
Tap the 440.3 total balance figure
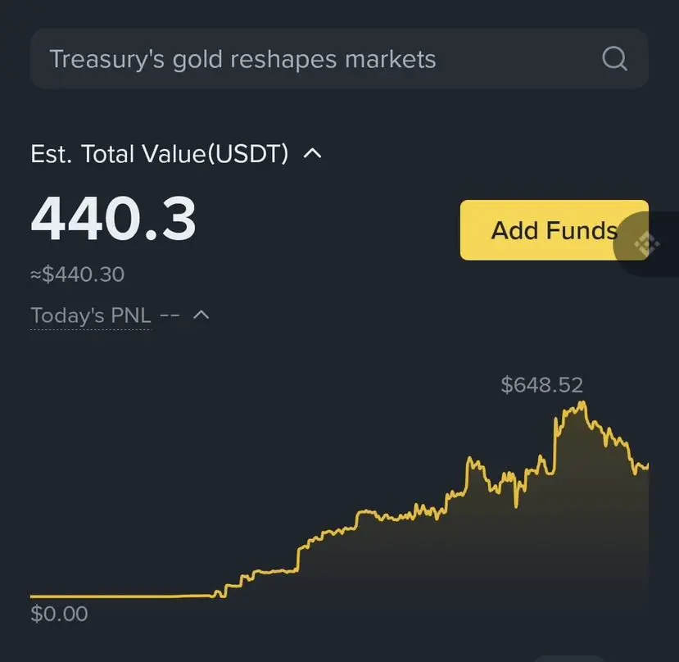pos(113,219)
